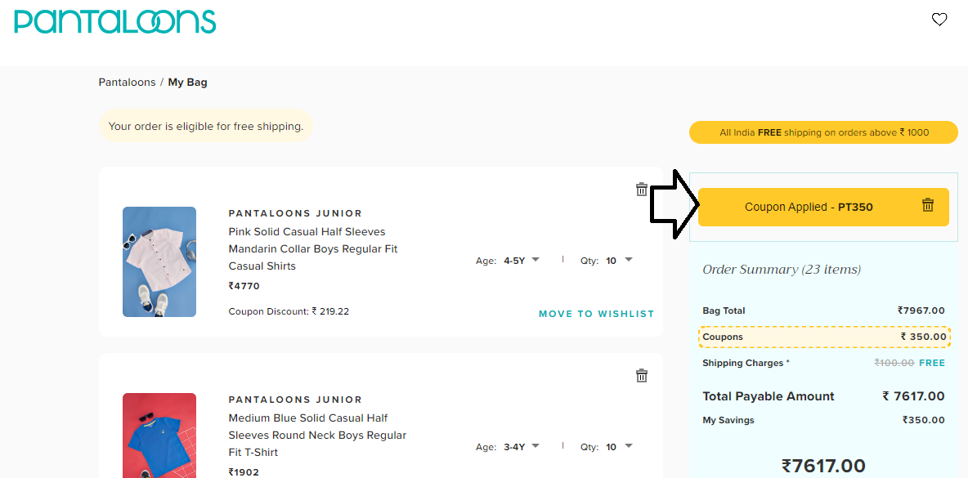Open the pink shirt product thumbnail
This screenshot has width=968, height=478.
click(159, 261)
